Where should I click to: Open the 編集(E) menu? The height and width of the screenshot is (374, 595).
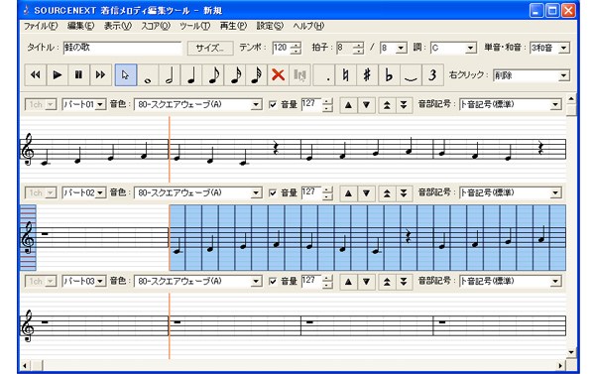click(x=81, y=26)
